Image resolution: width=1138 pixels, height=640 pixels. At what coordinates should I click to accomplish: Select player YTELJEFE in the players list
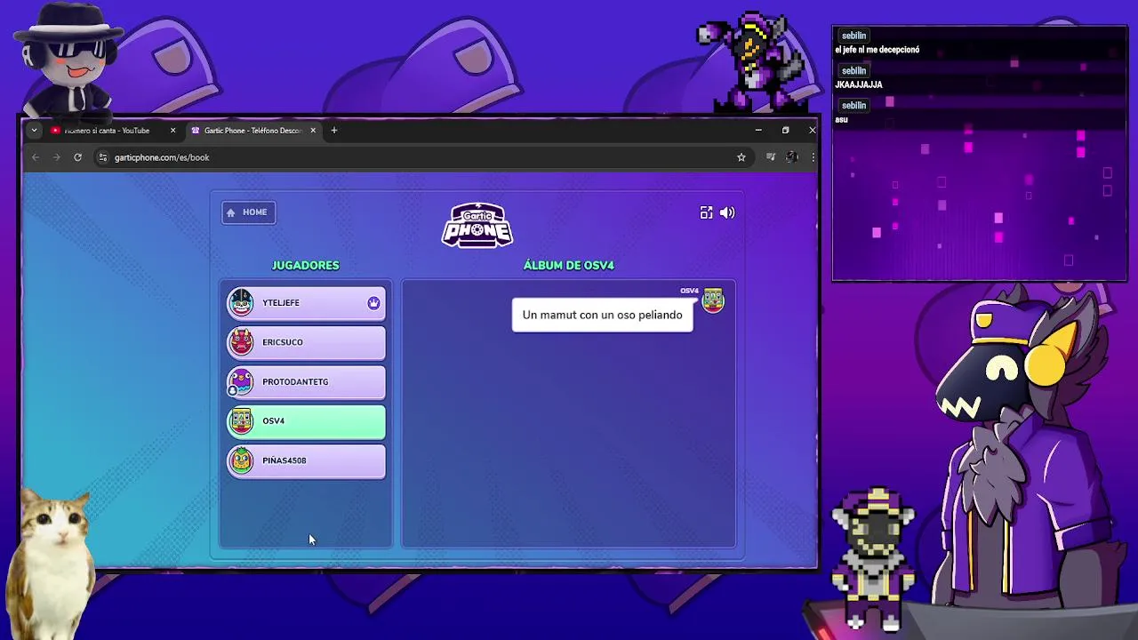click(x=307, y=303)
